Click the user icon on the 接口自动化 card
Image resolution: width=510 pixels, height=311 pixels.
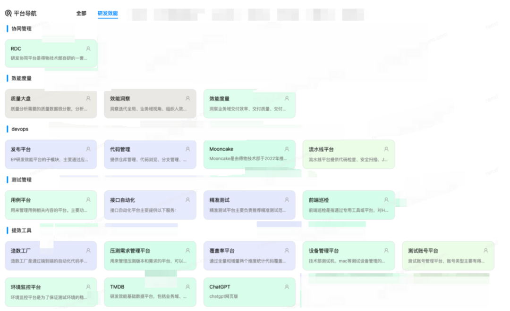[187, 200]
